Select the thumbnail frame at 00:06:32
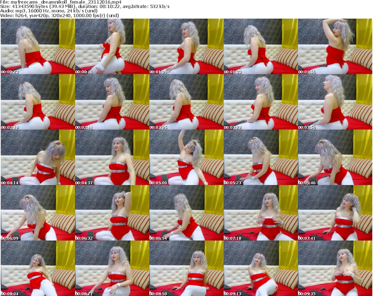 [112, 213]
